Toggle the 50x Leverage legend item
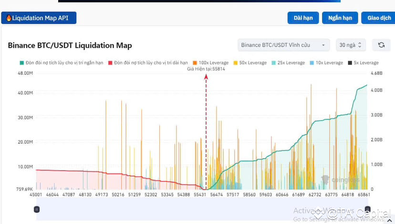 [250, 62]
